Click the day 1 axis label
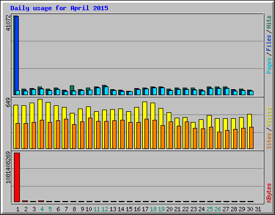 (x=18, y=209)
